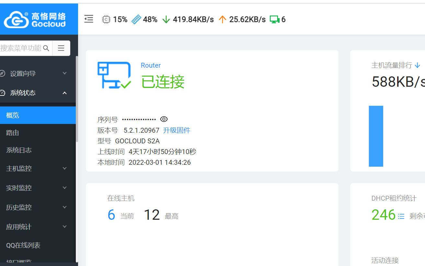The image size is (425, 266).
Task: Click current online hosts number 6
Action: [x=111, y=215]
